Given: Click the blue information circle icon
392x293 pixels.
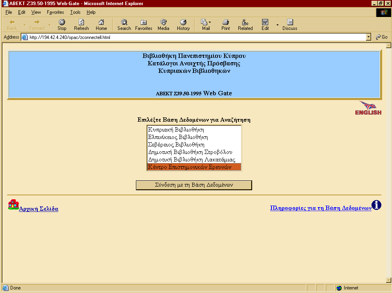Looking at the screenshot, I should [376, 205].
